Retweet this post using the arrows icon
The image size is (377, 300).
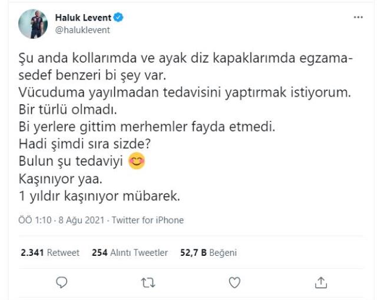coord(148,283)
